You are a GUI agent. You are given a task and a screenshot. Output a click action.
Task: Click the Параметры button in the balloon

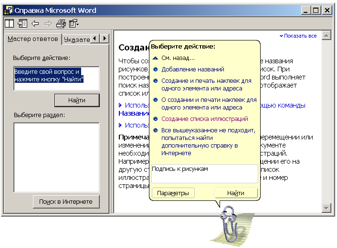click(x=173, y=193)
